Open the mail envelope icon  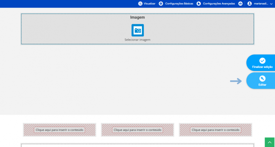[240, 3]
